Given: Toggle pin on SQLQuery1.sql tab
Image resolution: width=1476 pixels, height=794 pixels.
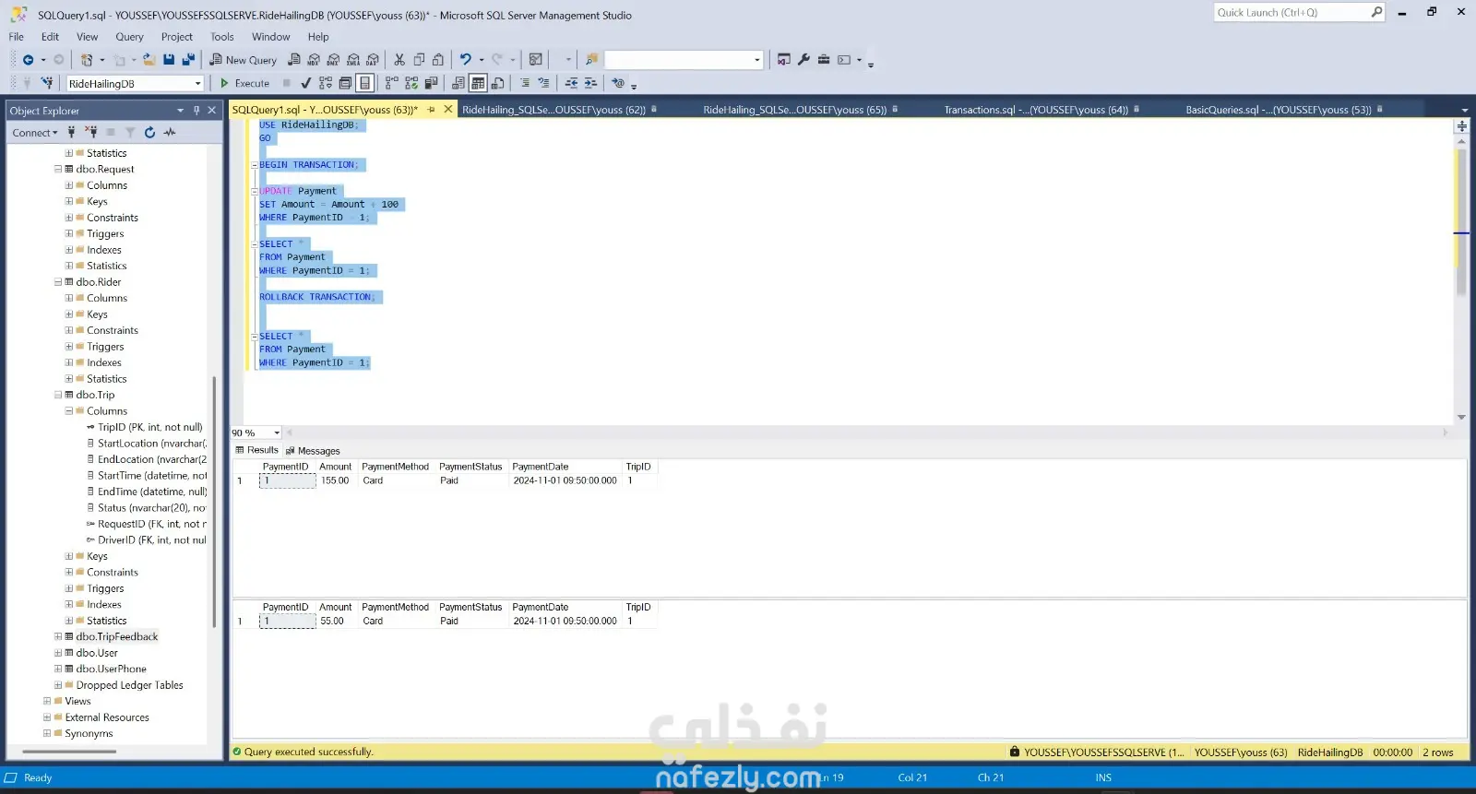Looking at the screenshot, I should (431, 109).
